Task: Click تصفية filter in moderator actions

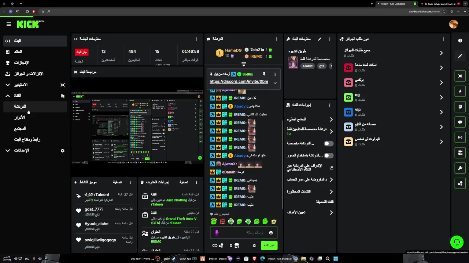Action: click(x=184, y=182)
